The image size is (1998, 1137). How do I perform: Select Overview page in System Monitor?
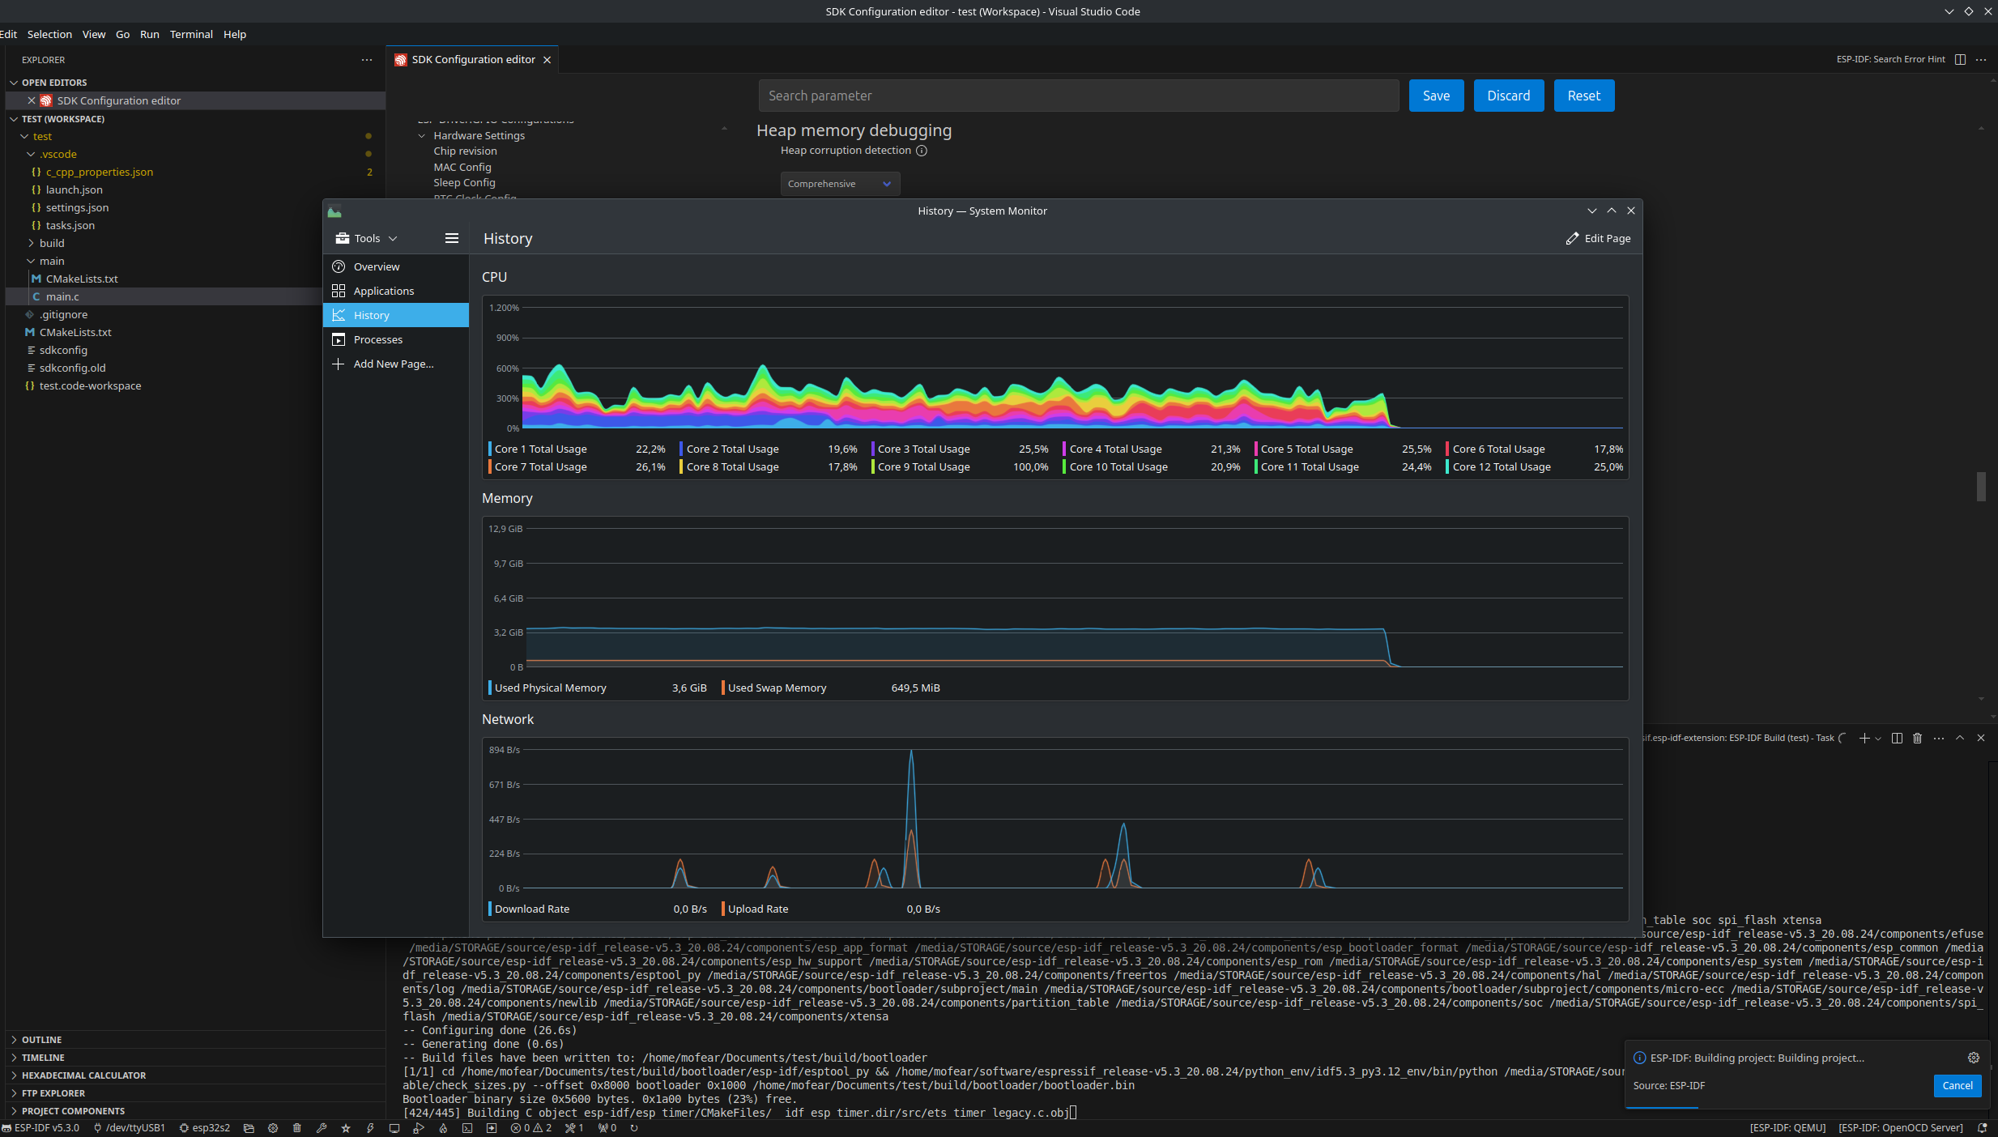pos(396,266)
